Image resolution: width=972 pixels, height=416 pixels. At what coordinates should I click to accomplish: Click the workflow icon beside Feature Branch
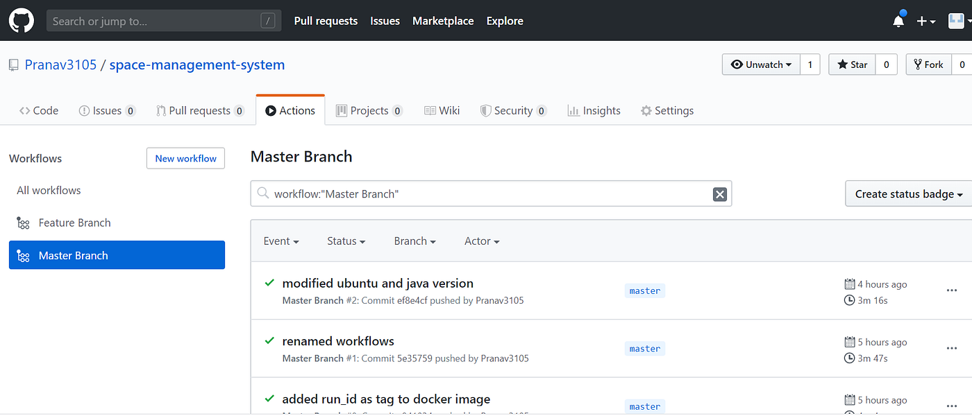click(24, 223)
